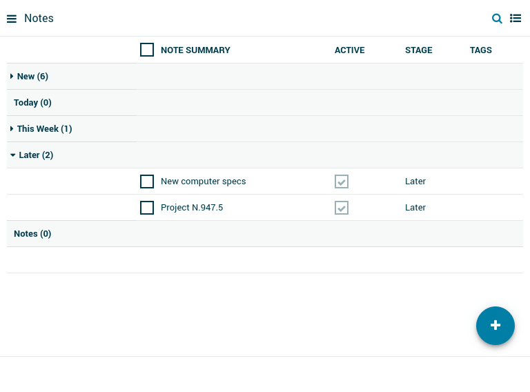Click the plus button to add note
This screenshot has height=392, width=530.
coord(495,326)
